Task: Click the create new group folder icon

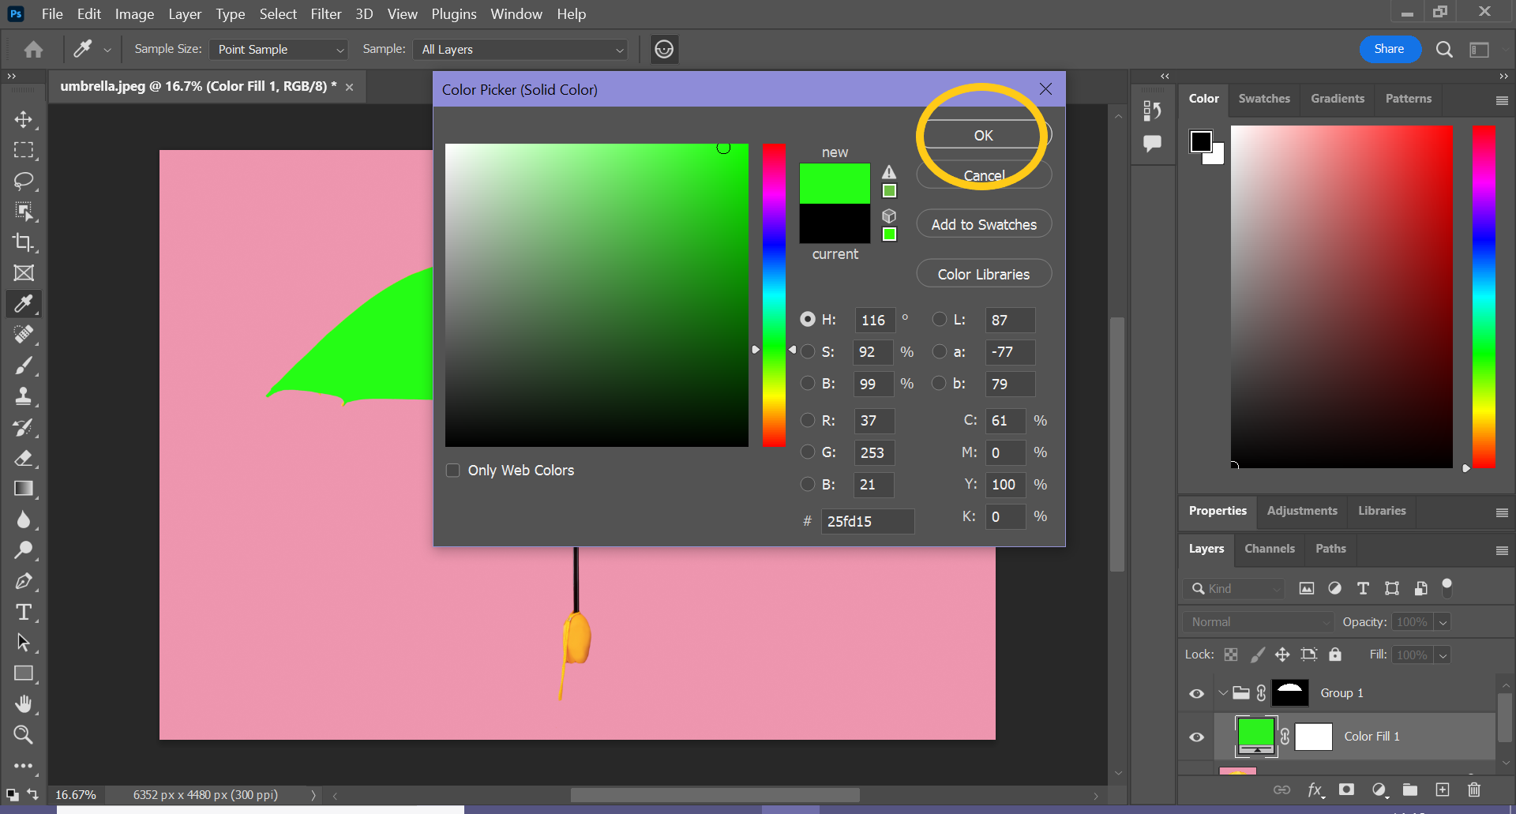Action: point(1410,790)
